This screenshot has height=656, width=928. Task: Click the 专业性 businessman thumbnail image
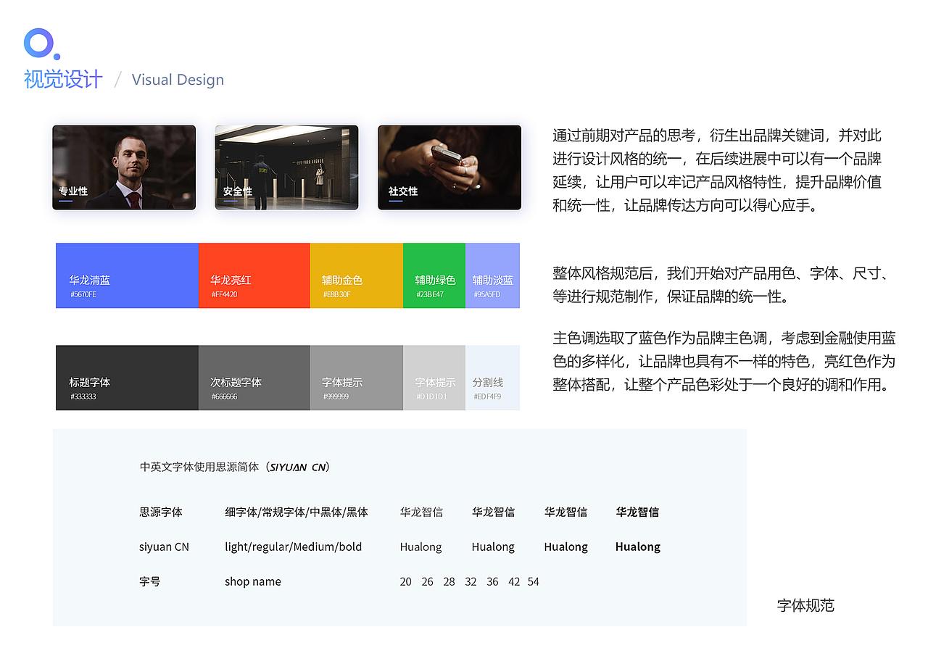tap(123, 167)
